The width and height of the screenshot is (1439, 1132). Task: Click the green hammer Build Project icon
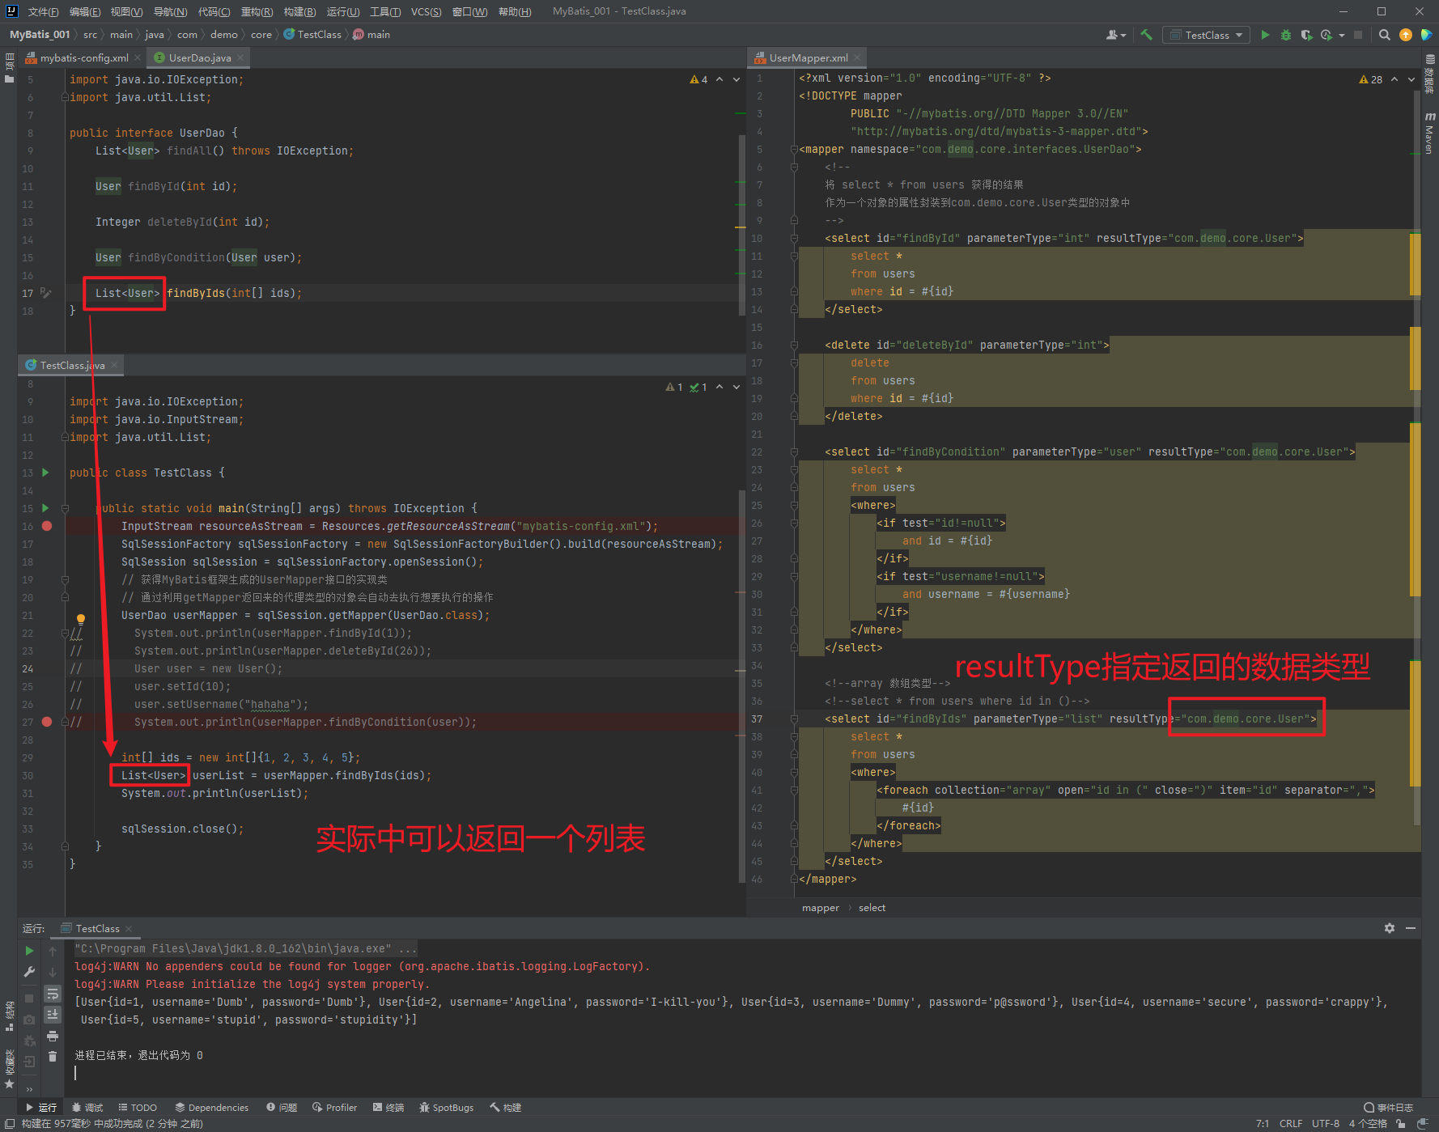1146,35
